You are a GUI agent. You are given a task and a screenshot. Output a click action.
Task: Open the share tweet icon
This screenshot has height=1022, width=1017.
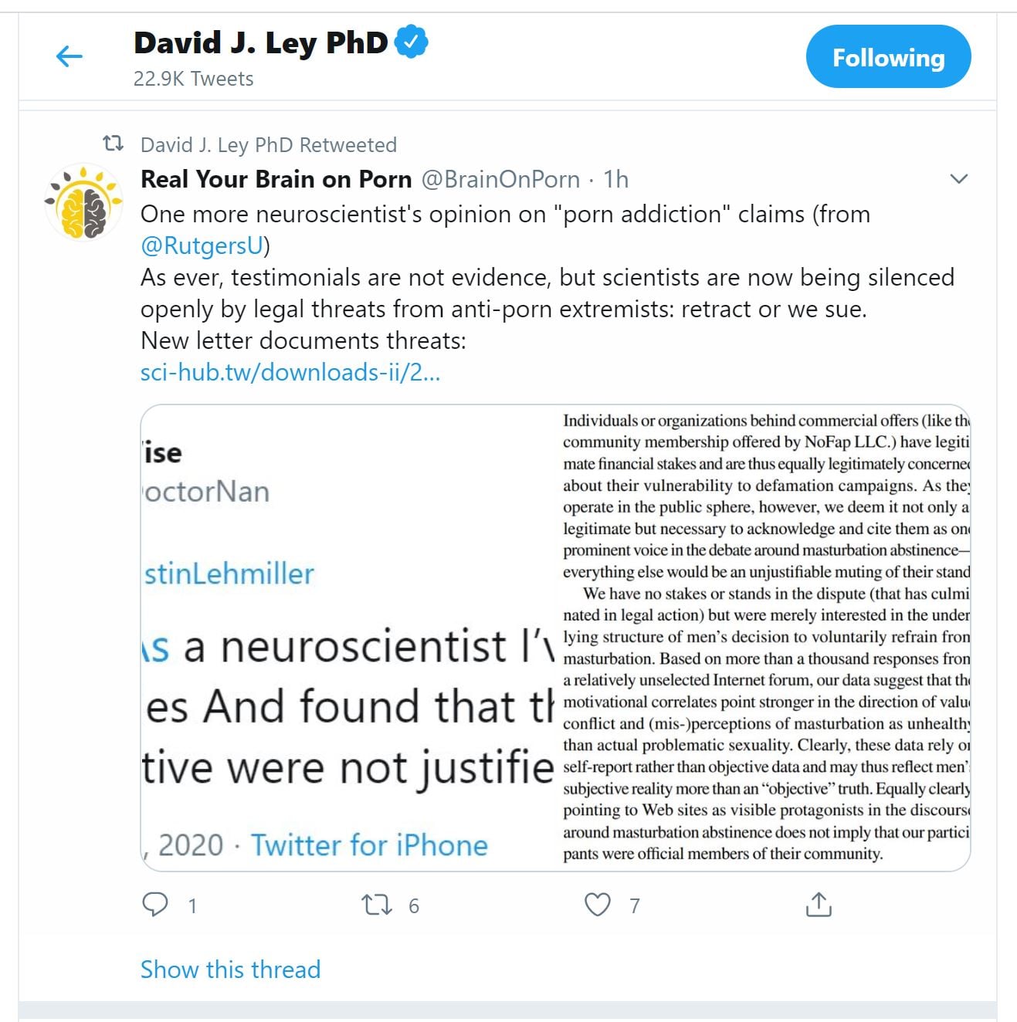tap(819, 904)
